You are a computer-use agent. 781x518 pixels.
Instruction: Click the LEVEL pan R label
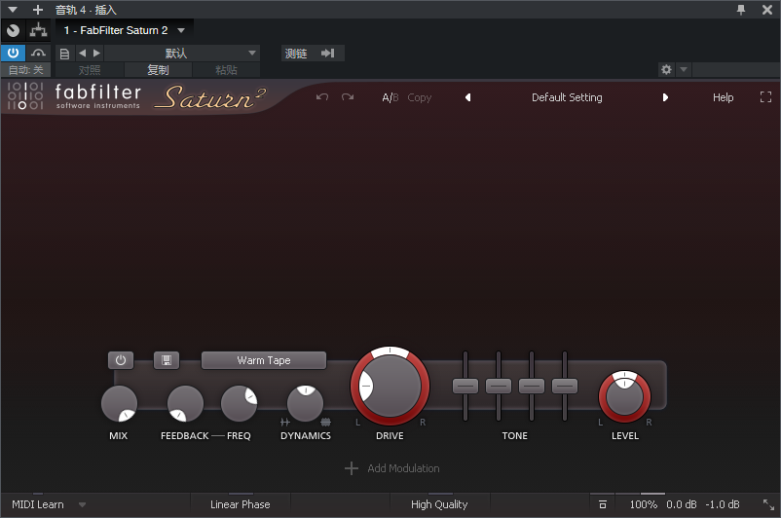coord(649,423)
